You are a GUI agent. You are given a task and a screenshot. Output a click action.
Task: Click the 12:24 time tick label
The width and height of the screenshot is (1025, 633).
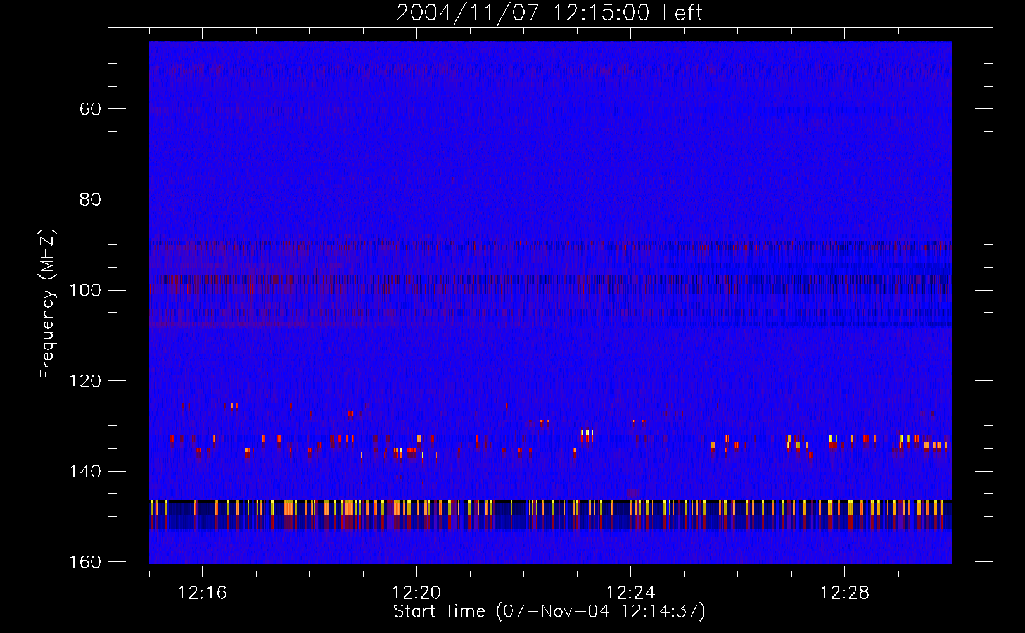(630, 592)
